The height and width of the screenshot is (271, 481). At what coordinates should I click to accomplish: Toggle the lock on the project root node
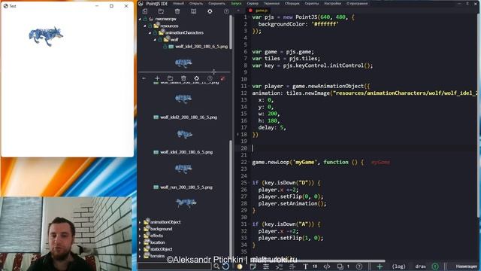[145, 19]
